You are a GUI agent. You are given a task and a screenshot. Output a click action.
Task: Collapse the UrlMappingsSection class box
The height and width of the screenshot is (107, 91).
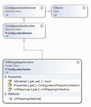pyautogui.click(x=78, y=62)
